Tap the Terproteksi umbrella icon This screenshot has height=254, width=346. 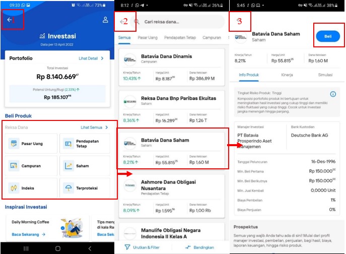68,188
